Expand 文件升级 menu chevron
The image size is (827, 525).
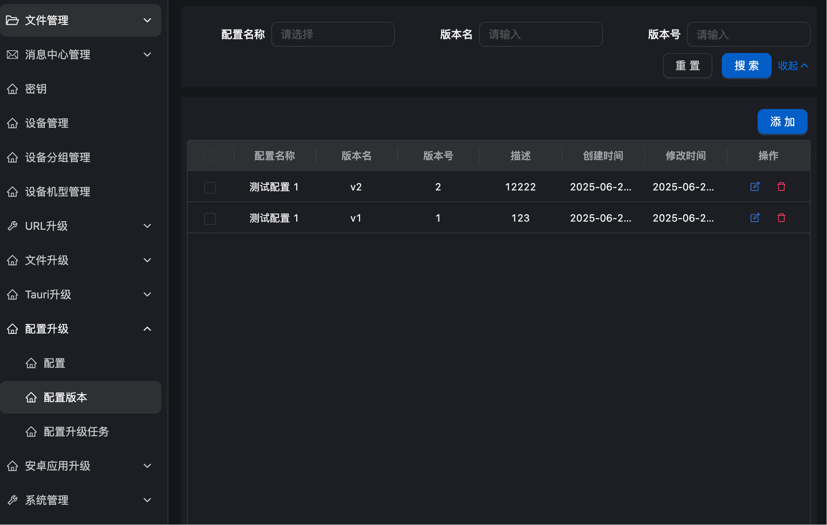click(147, 260)
